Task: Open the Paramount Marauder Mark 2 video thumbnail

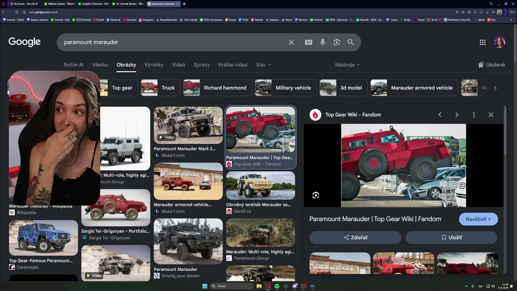Action: click(x=188, y=125)
